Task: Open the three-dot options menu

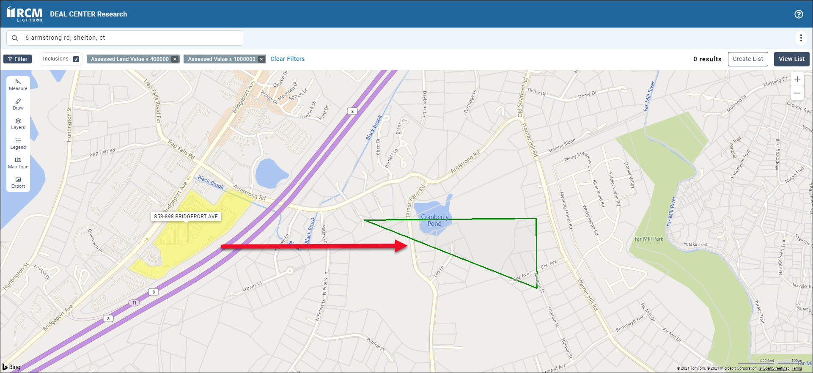Action: pos(801,38)
